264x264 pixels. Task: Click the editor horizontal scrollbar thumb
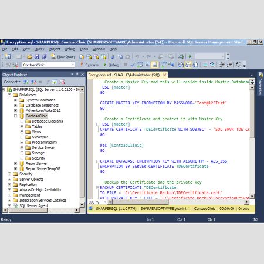pyautogui.click(x=140, y=202)
